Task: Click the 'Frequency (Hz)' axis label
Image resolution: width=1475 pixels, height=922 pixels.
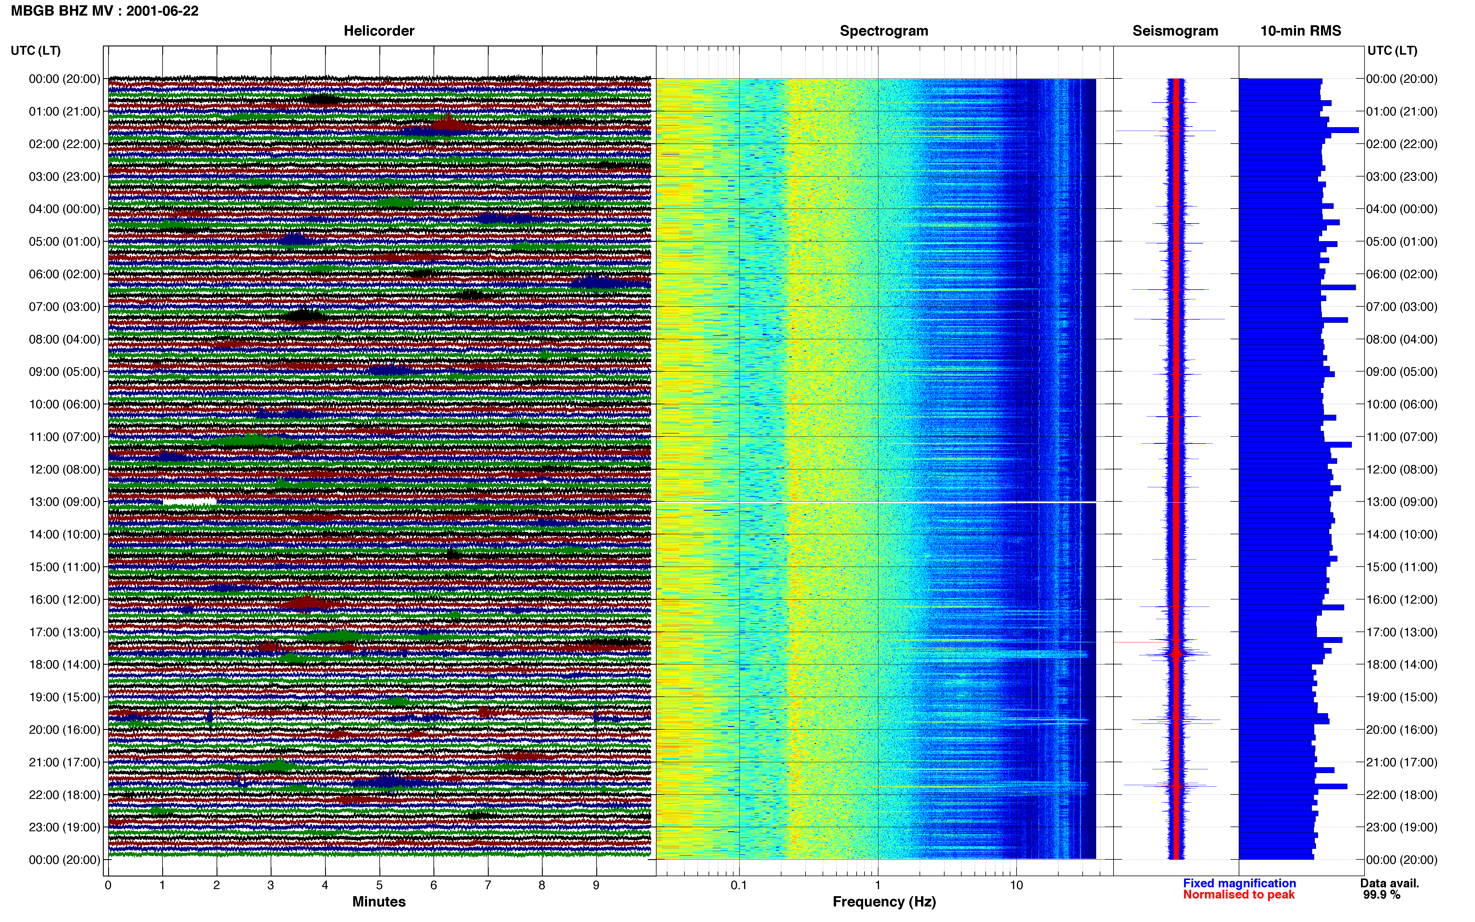Action: coord(884,901)
